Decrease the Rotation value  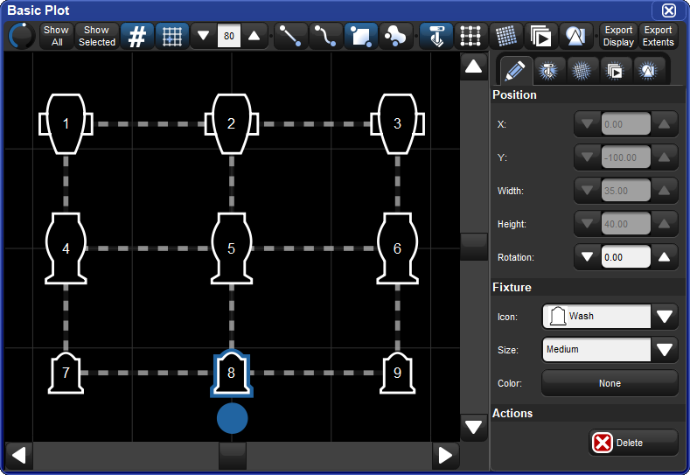click(x=588, y=257)
